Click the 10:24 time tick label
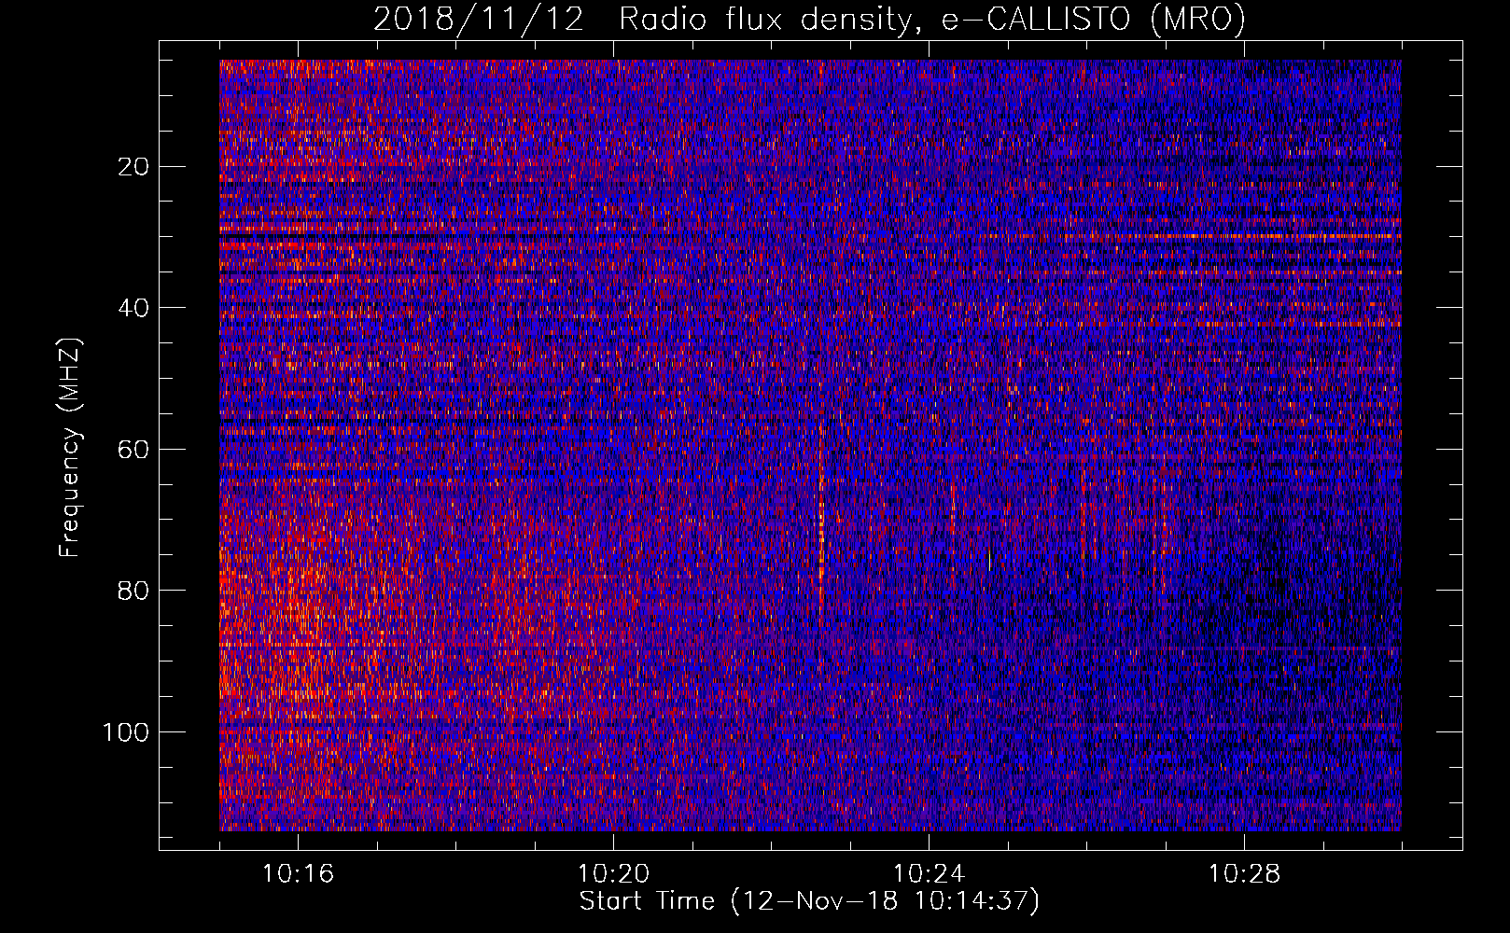 pos(929,874)
